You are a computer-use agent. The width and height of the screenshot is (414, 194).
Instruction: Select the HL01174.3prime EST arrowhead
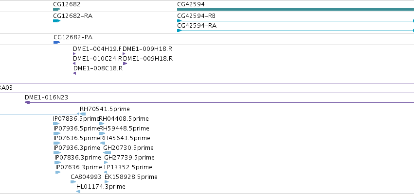click(78, 192)
